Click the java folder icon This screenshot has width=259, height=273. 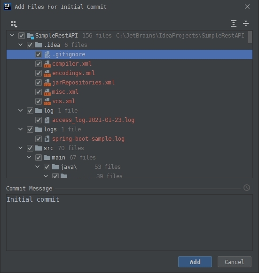[x=55, y=167]
